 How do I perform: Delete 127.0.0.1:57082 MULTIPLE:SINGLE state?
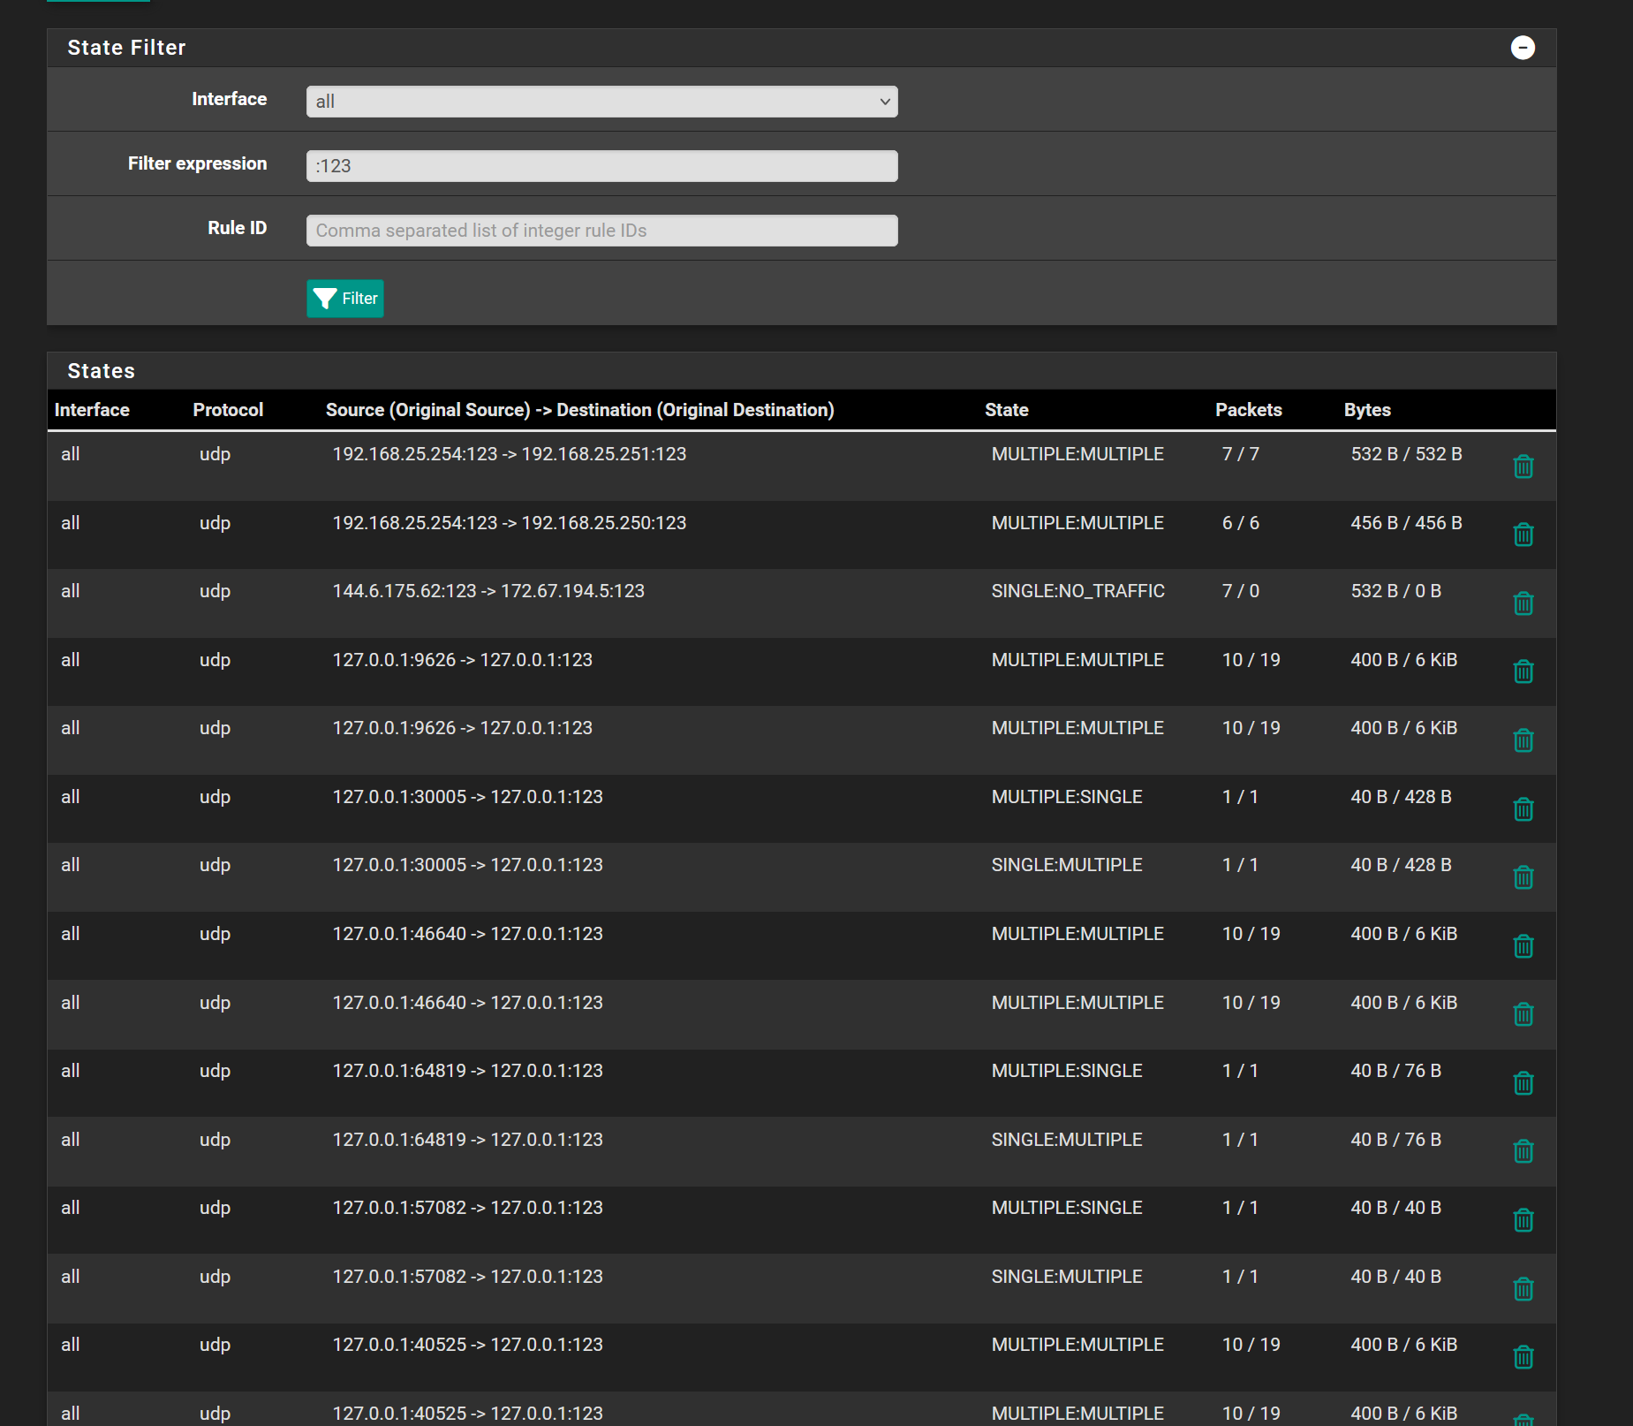tap(1523, 1219)
